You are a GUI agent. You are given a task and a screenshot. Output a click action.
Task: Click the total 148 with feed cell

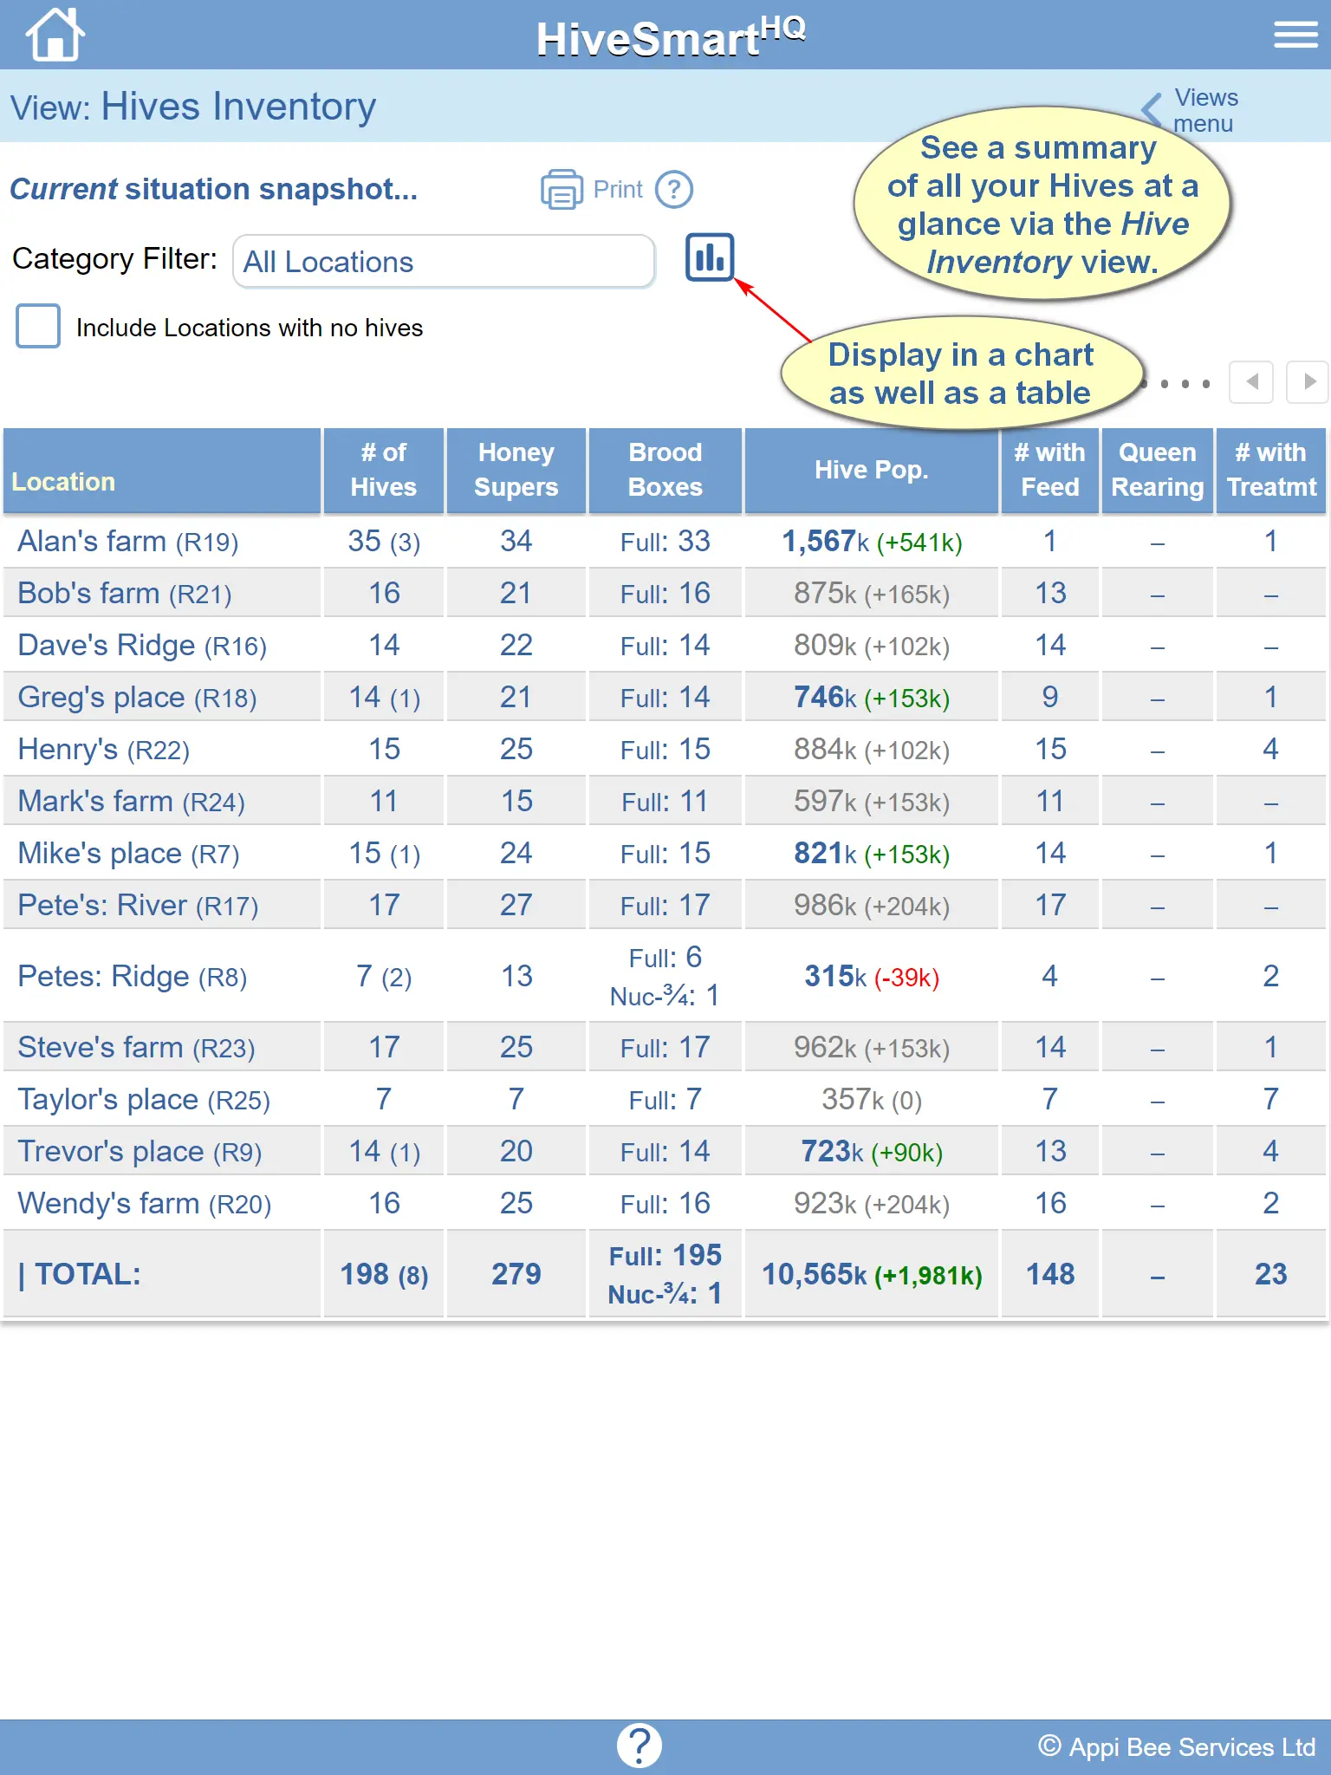(x=1050, y=1274)
